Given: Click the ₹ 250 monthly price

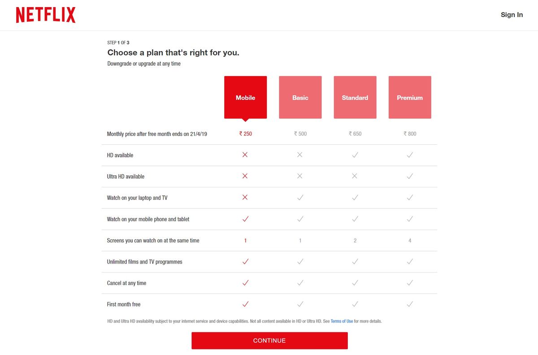Looking at the screenshot, I should click(x=245, y=133).
